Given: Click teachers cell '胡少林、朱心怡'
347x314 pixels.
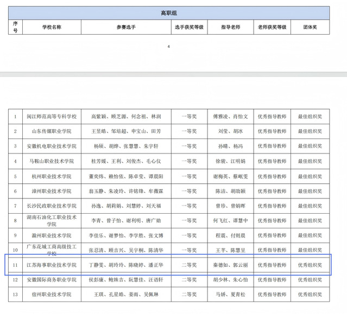Looking at the screenshot, I should point(231,280).
